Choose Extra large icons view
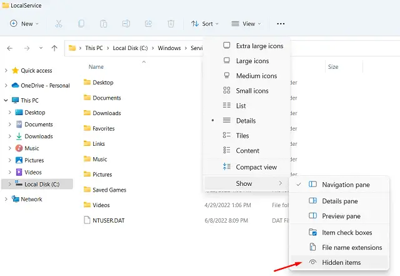 pyautogui.click(x=247, y=46)
